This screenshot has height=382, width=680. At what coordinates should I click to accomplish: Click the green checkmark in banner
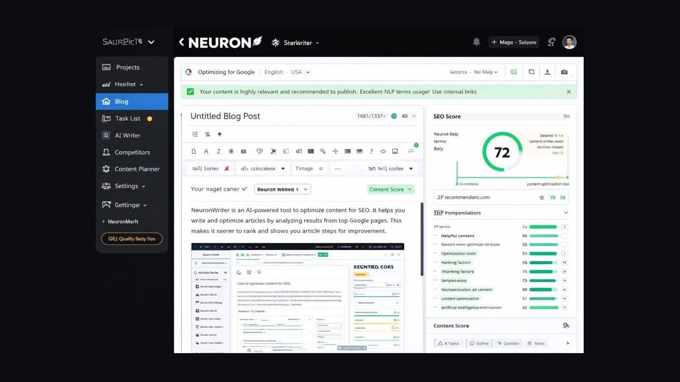(190, 92)
